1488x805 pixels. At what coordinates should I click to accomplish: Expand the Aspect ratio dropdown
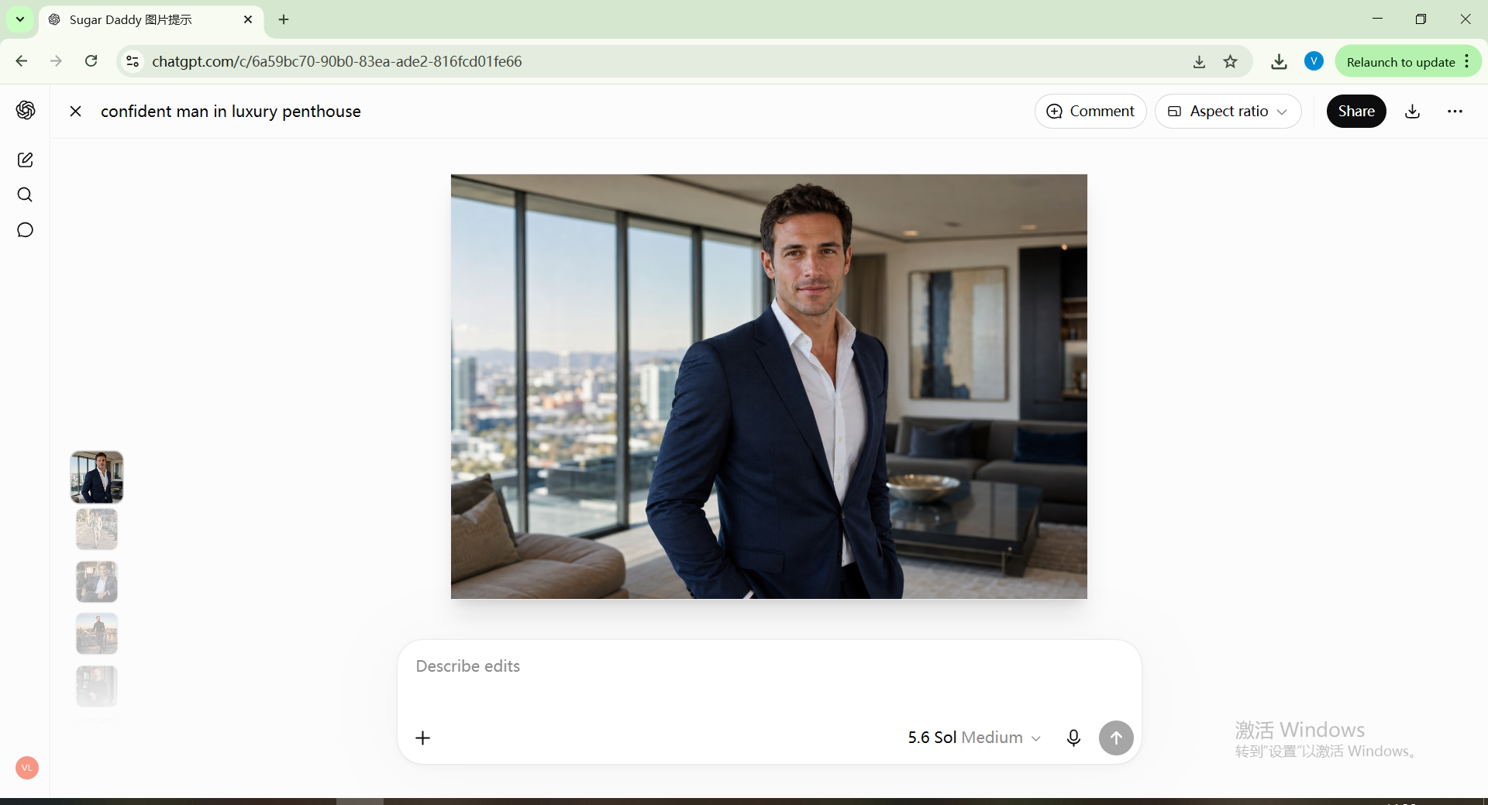point(1228,112)
